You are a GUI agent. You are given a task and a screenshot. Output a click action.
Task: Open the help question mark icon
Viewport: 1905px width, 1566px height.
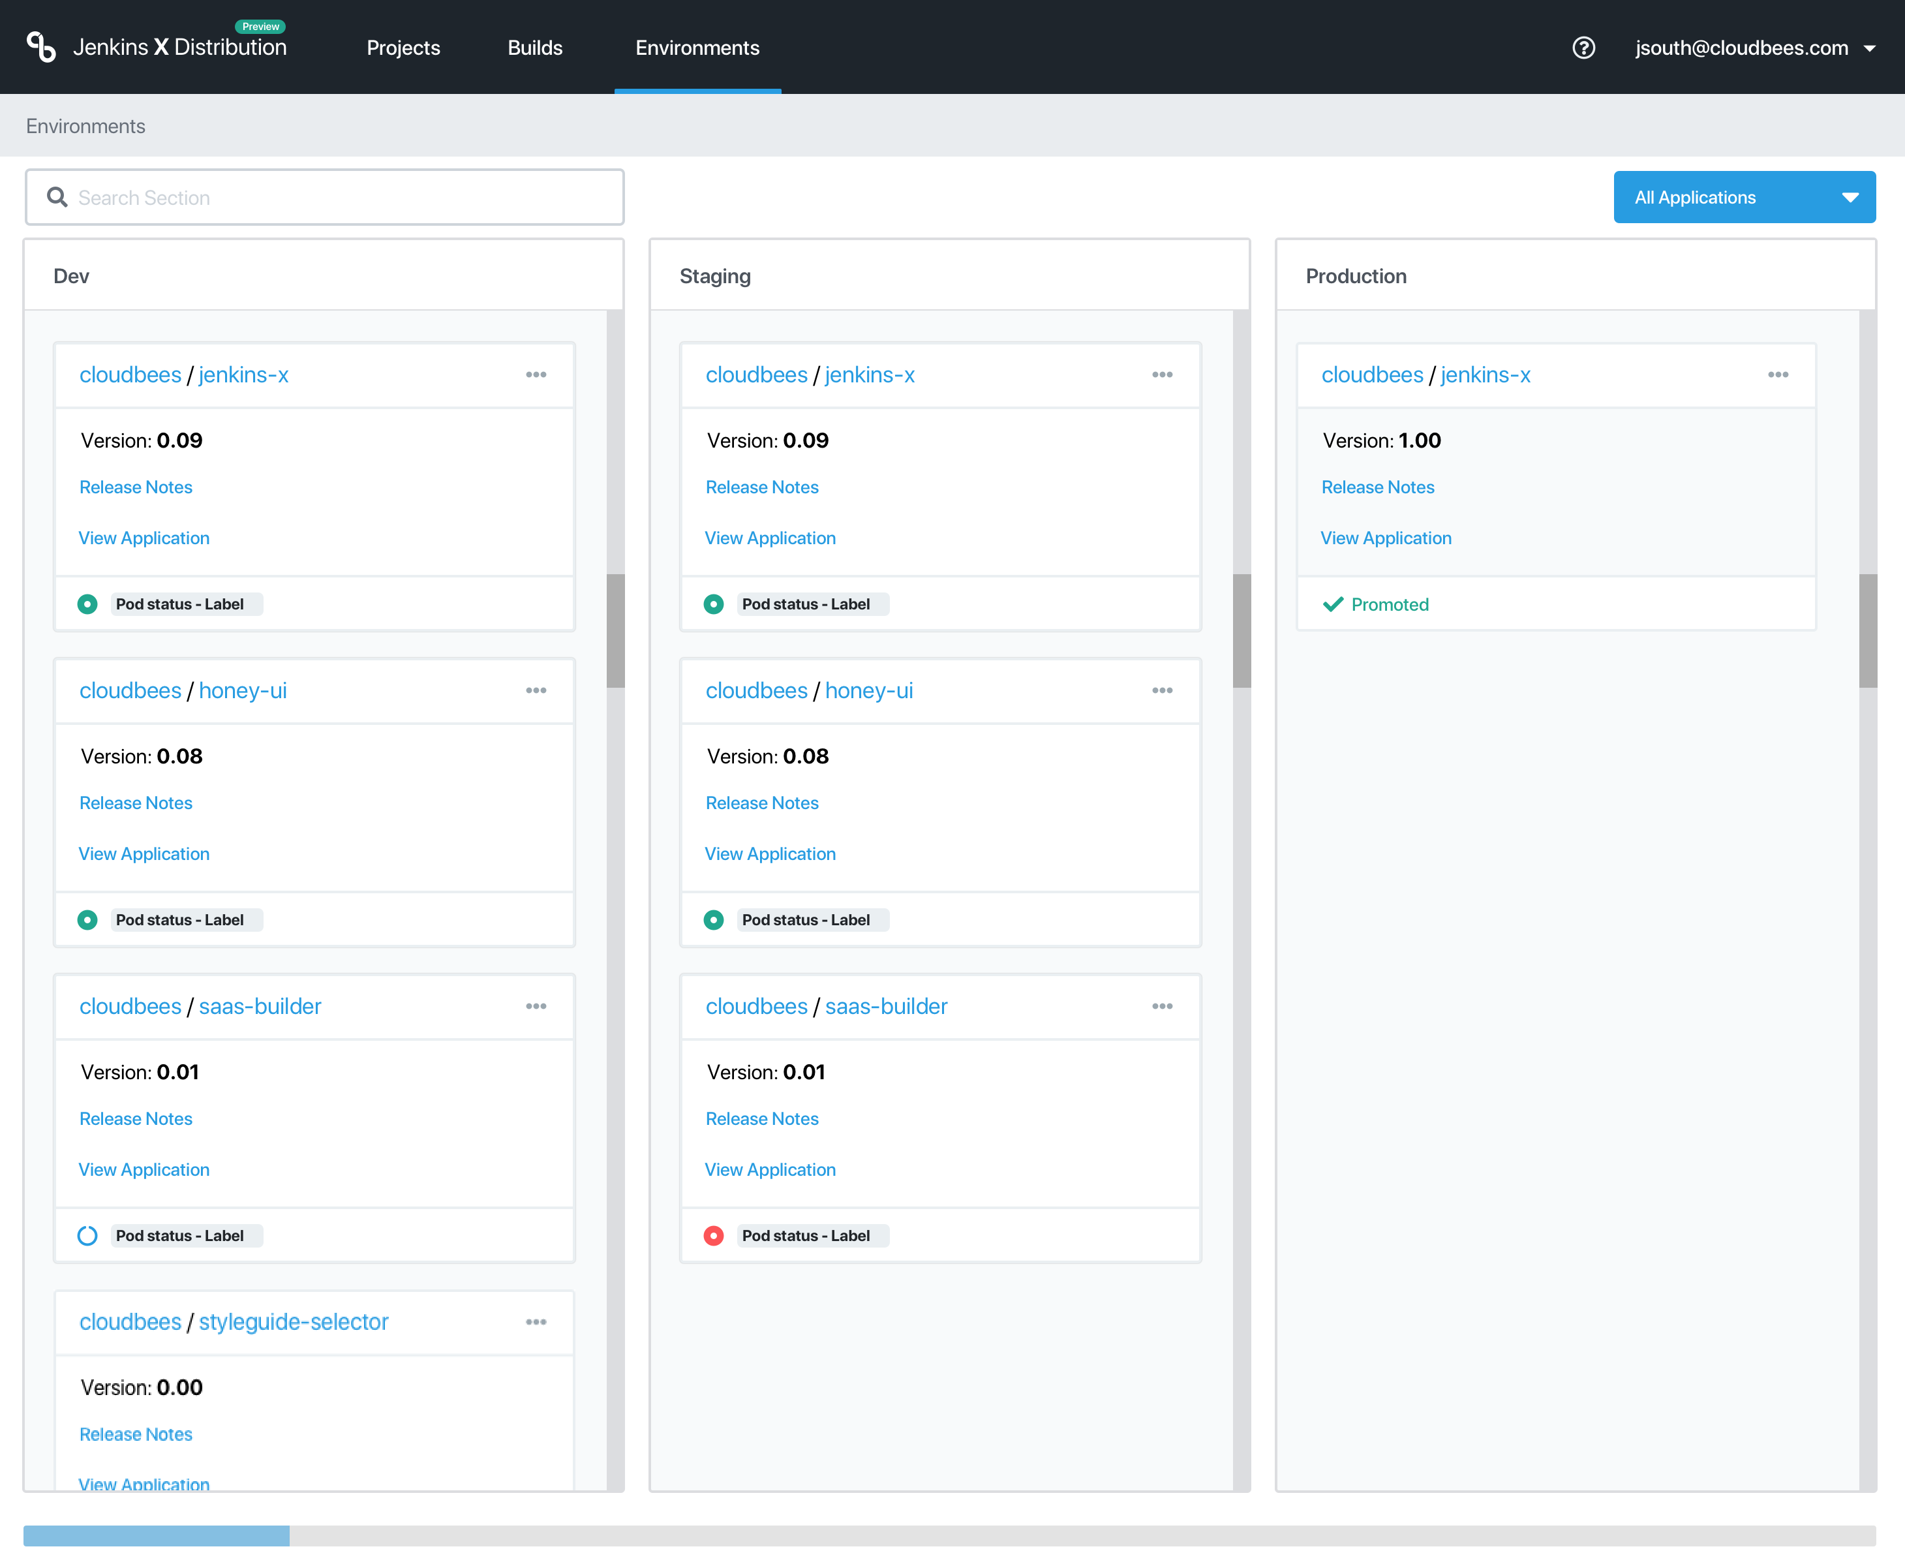coord(1583,48)
